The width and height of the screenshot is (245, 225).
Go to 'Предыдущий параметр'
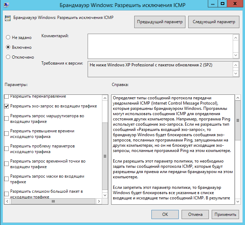click(x=160, y=22)
